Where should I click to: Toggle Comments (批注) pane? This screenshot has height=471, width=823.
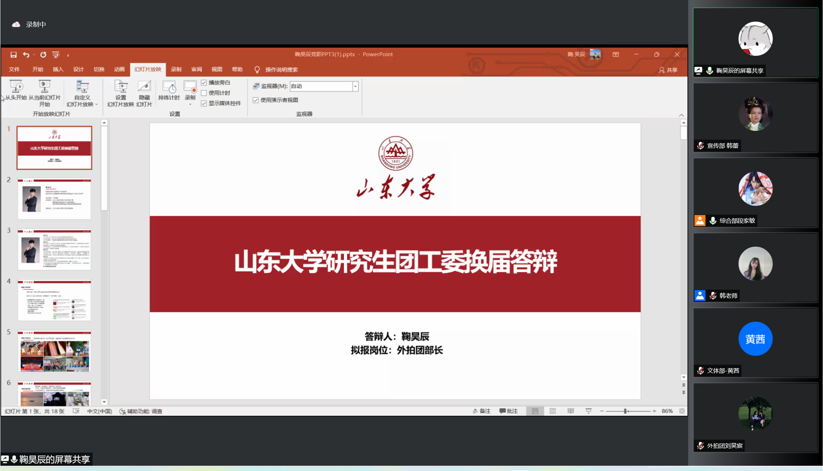(508, 411)
